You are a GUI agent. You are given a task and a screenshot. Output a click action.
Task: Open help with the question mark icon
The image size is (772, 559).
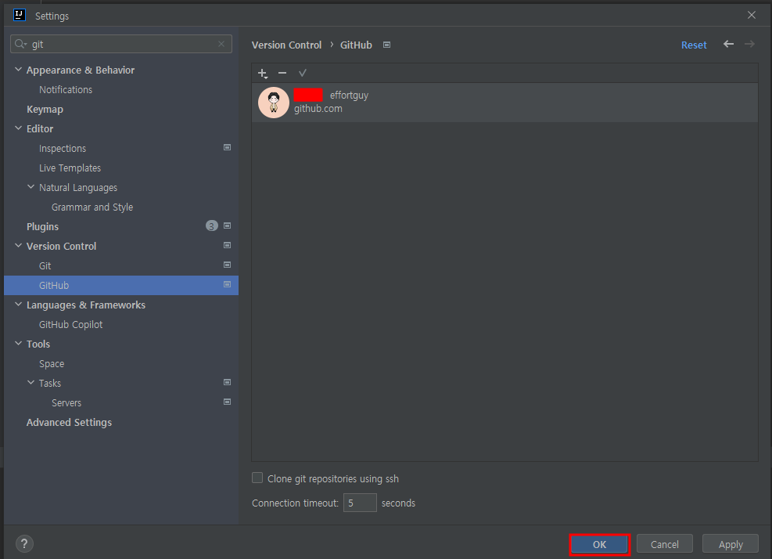coord(24,543)
